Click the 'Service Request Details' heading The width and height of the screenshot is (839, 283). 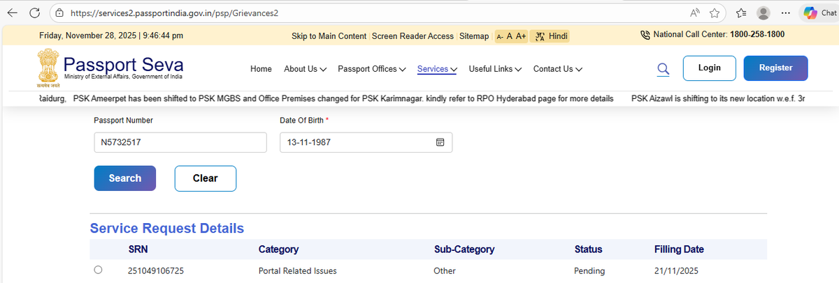tap(167, 228)
